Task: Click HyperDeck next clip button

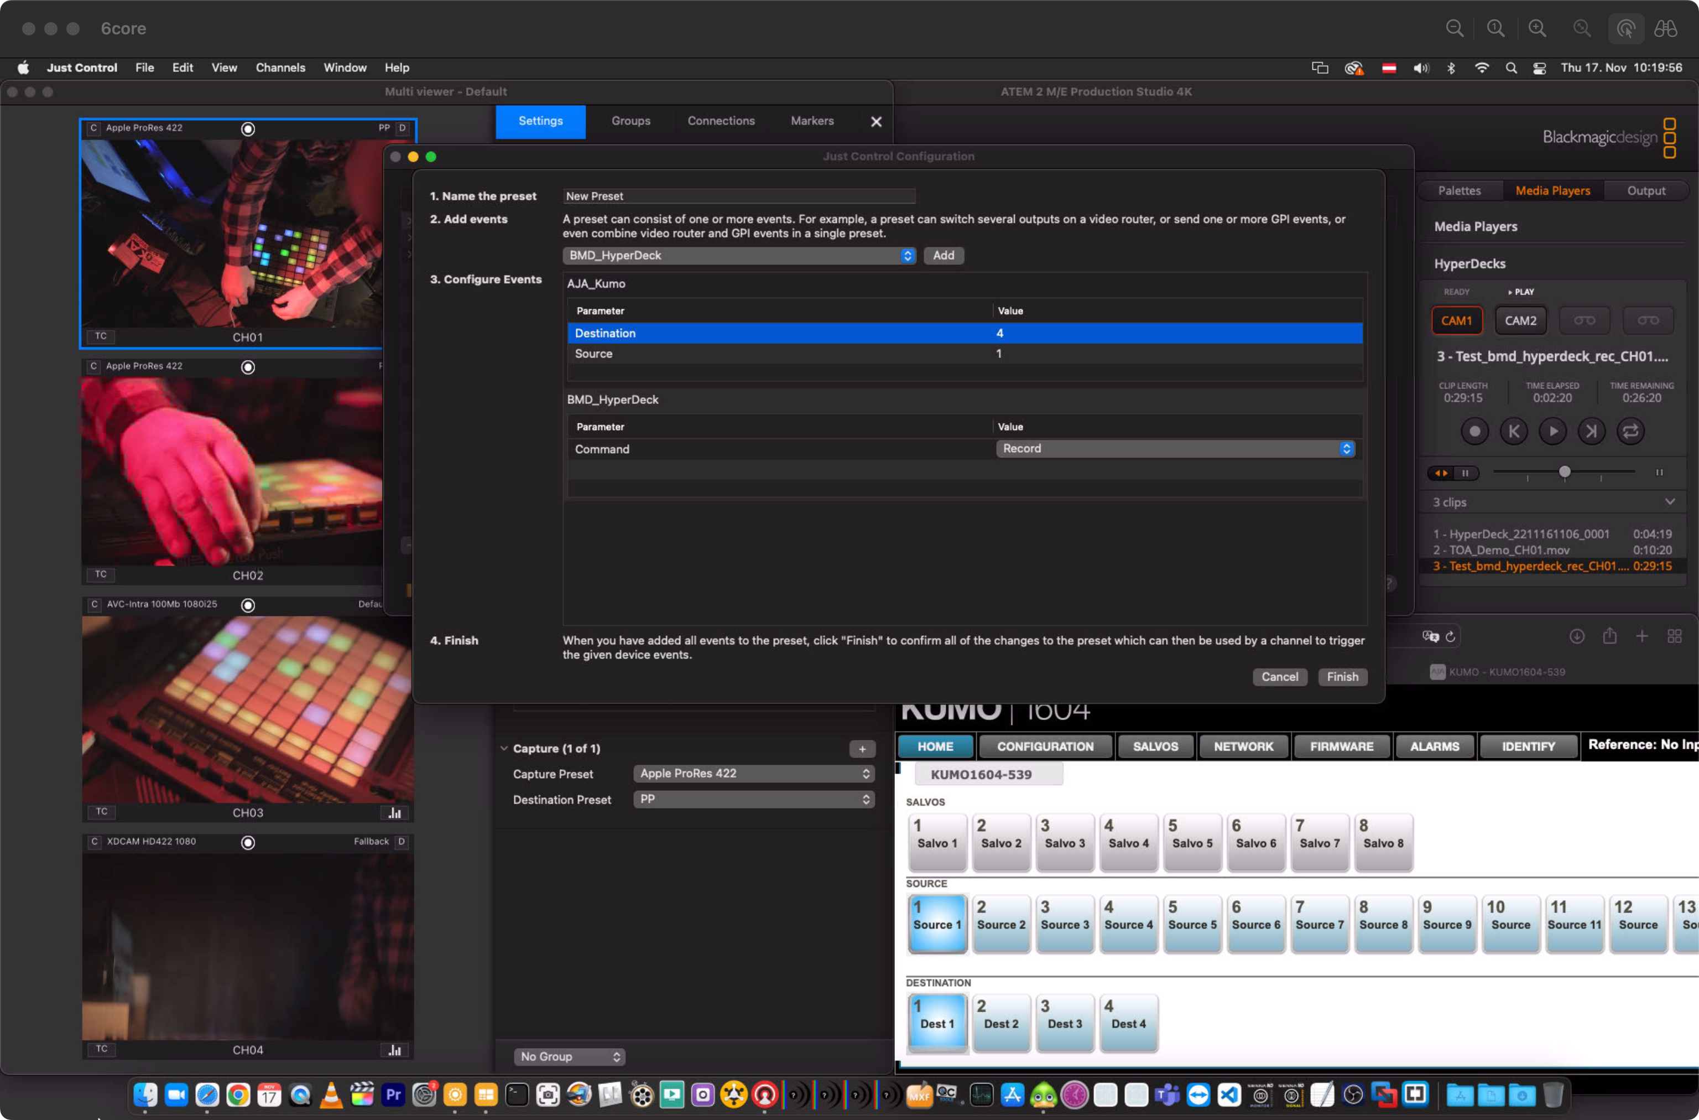Action: 1591,432
